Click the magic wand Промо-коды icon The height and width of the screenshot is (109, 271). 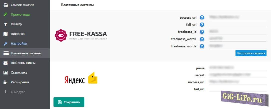pyautogui.click(x=5, y=15)
